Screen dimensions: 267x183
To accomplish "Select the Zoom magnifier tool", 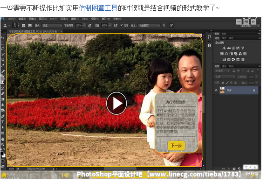I will coord(3,145).
